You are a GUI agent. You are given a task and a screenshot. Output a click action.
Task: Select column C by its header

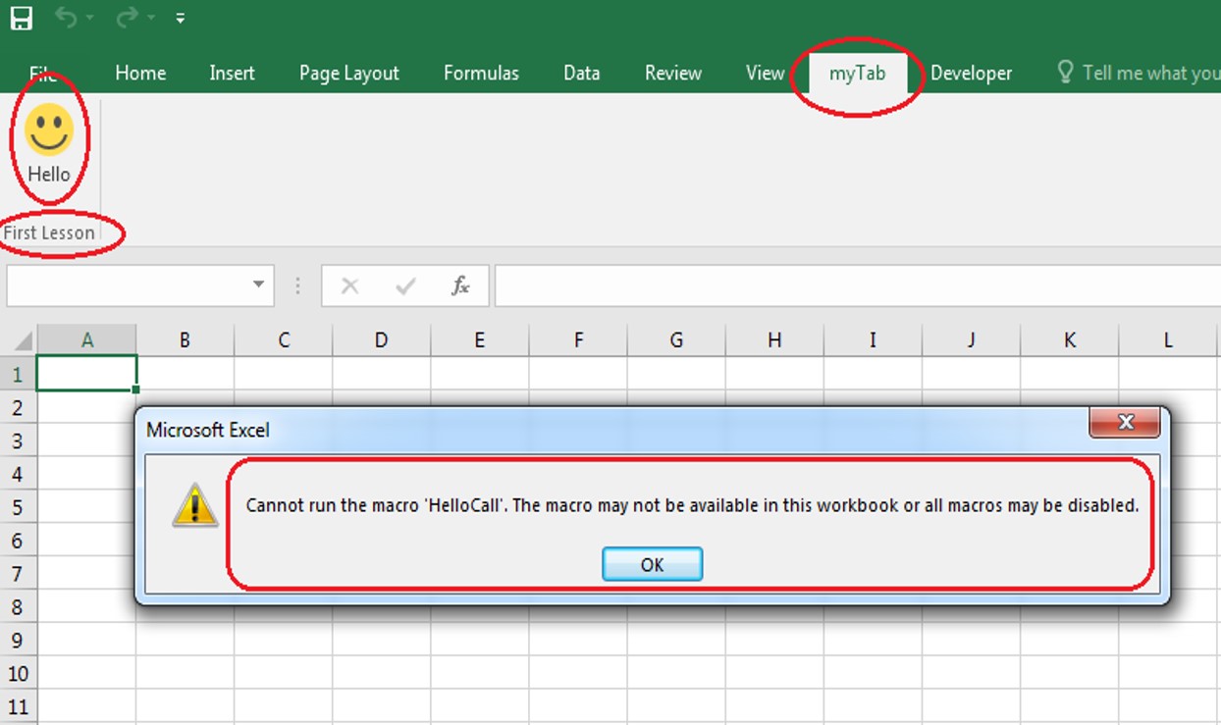(x=283, y=339)
